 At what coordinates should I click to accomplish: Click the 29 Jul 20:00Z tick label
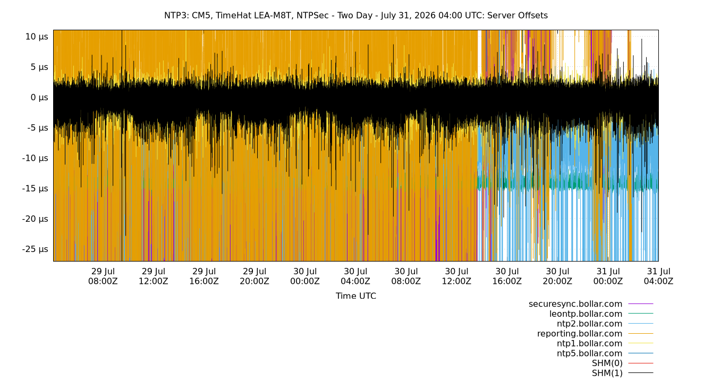click(255, 276)
